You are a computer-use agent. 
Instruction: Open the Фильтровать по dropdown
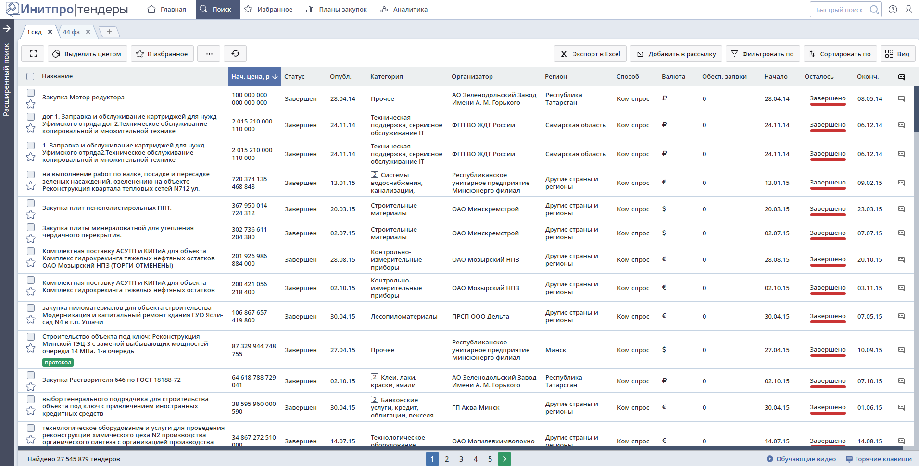point(763,54)
